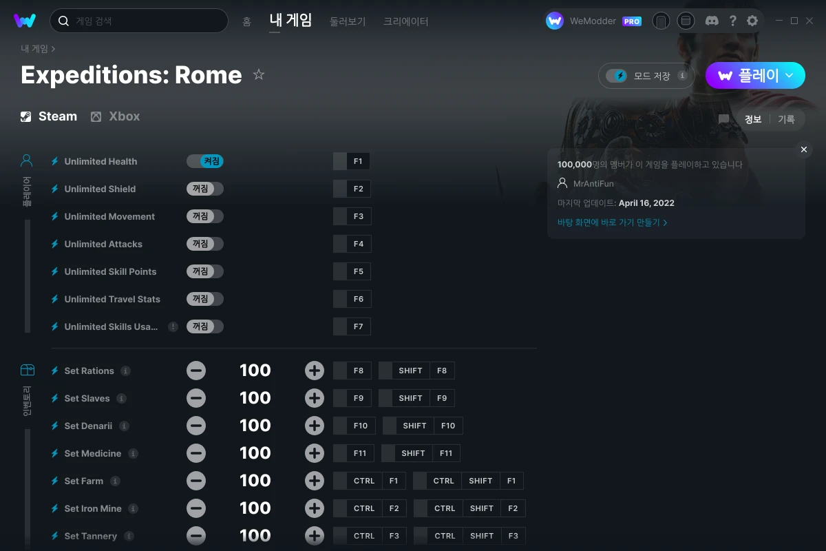Viewport: 826px width, 551px height.
Task: Enable Unlimited Movement toggle
Action: (x=205, y=216)
